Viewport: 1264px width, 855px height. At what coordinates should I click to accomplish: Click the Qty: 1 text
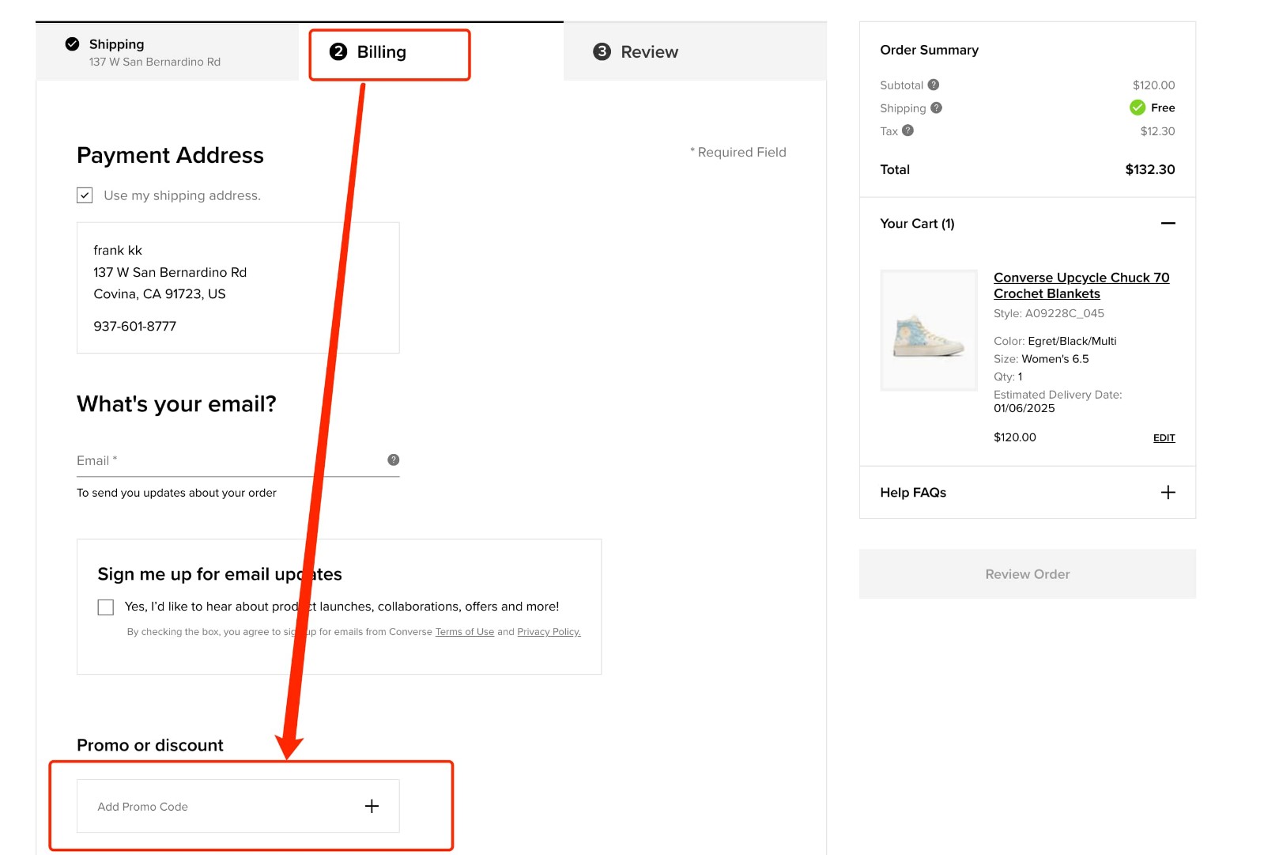(x=1008, y=376)
